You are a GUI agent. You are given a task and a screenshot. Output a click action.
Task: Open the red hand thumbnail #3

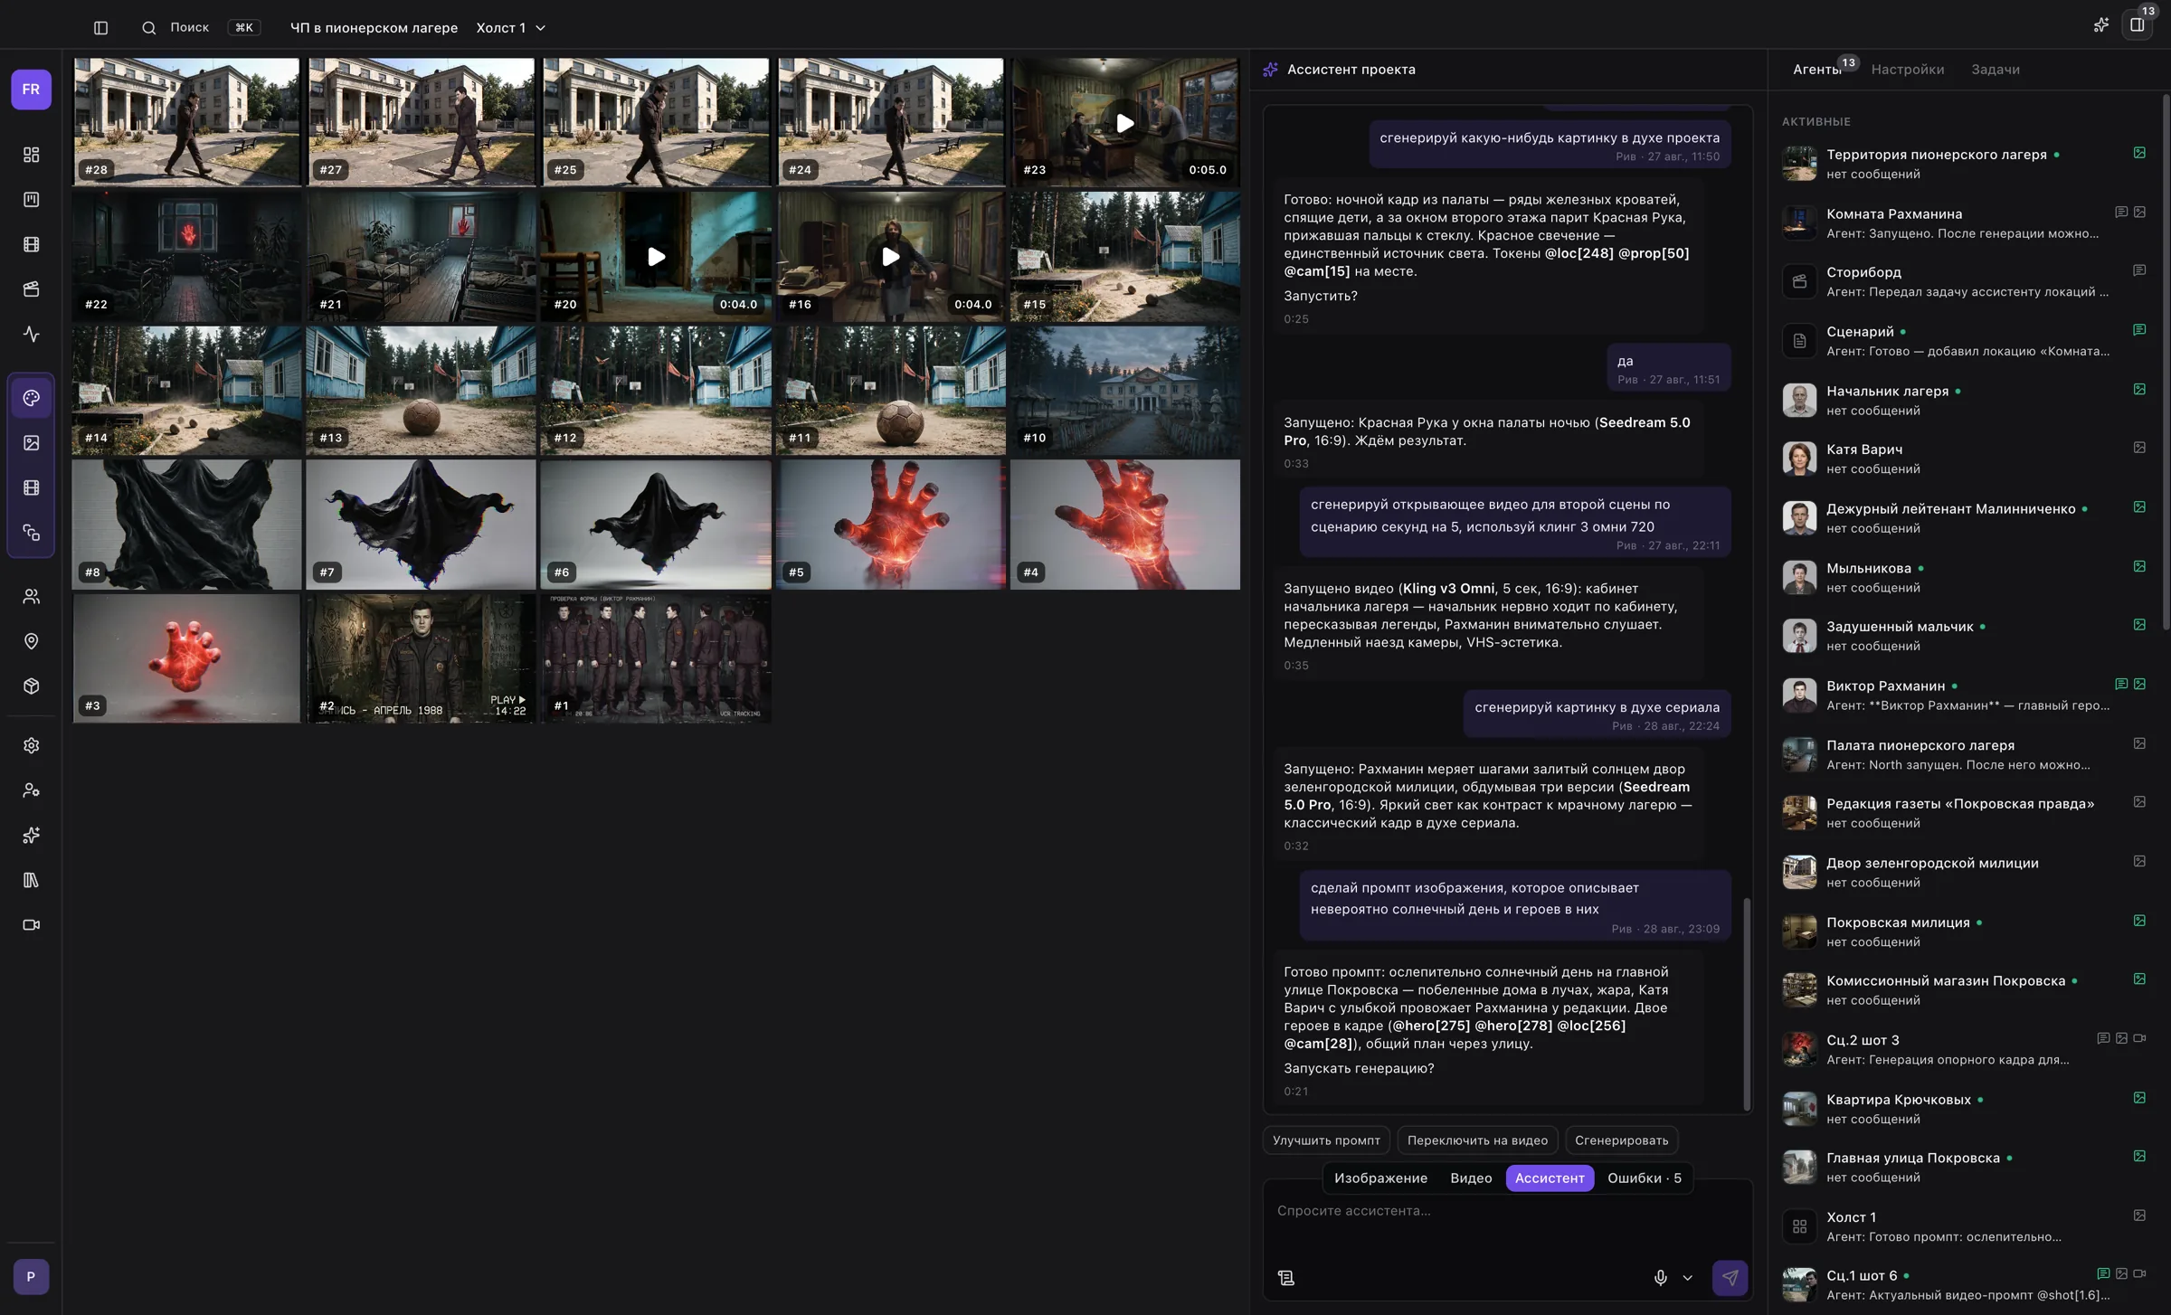186,657
